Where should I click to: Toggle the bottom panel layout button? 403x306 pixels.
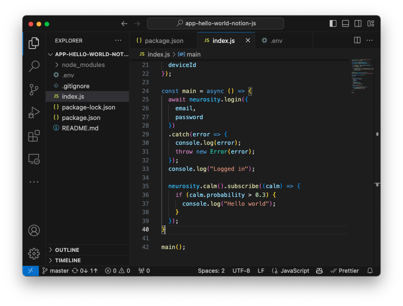pyautogui.click(x=345, y=24)
